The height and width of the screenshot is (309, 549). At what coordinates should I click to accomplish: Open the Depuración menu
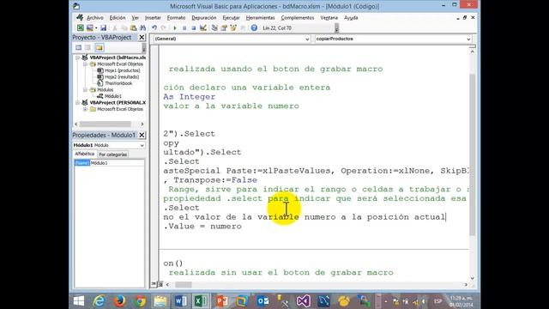[x=204, y=17]
